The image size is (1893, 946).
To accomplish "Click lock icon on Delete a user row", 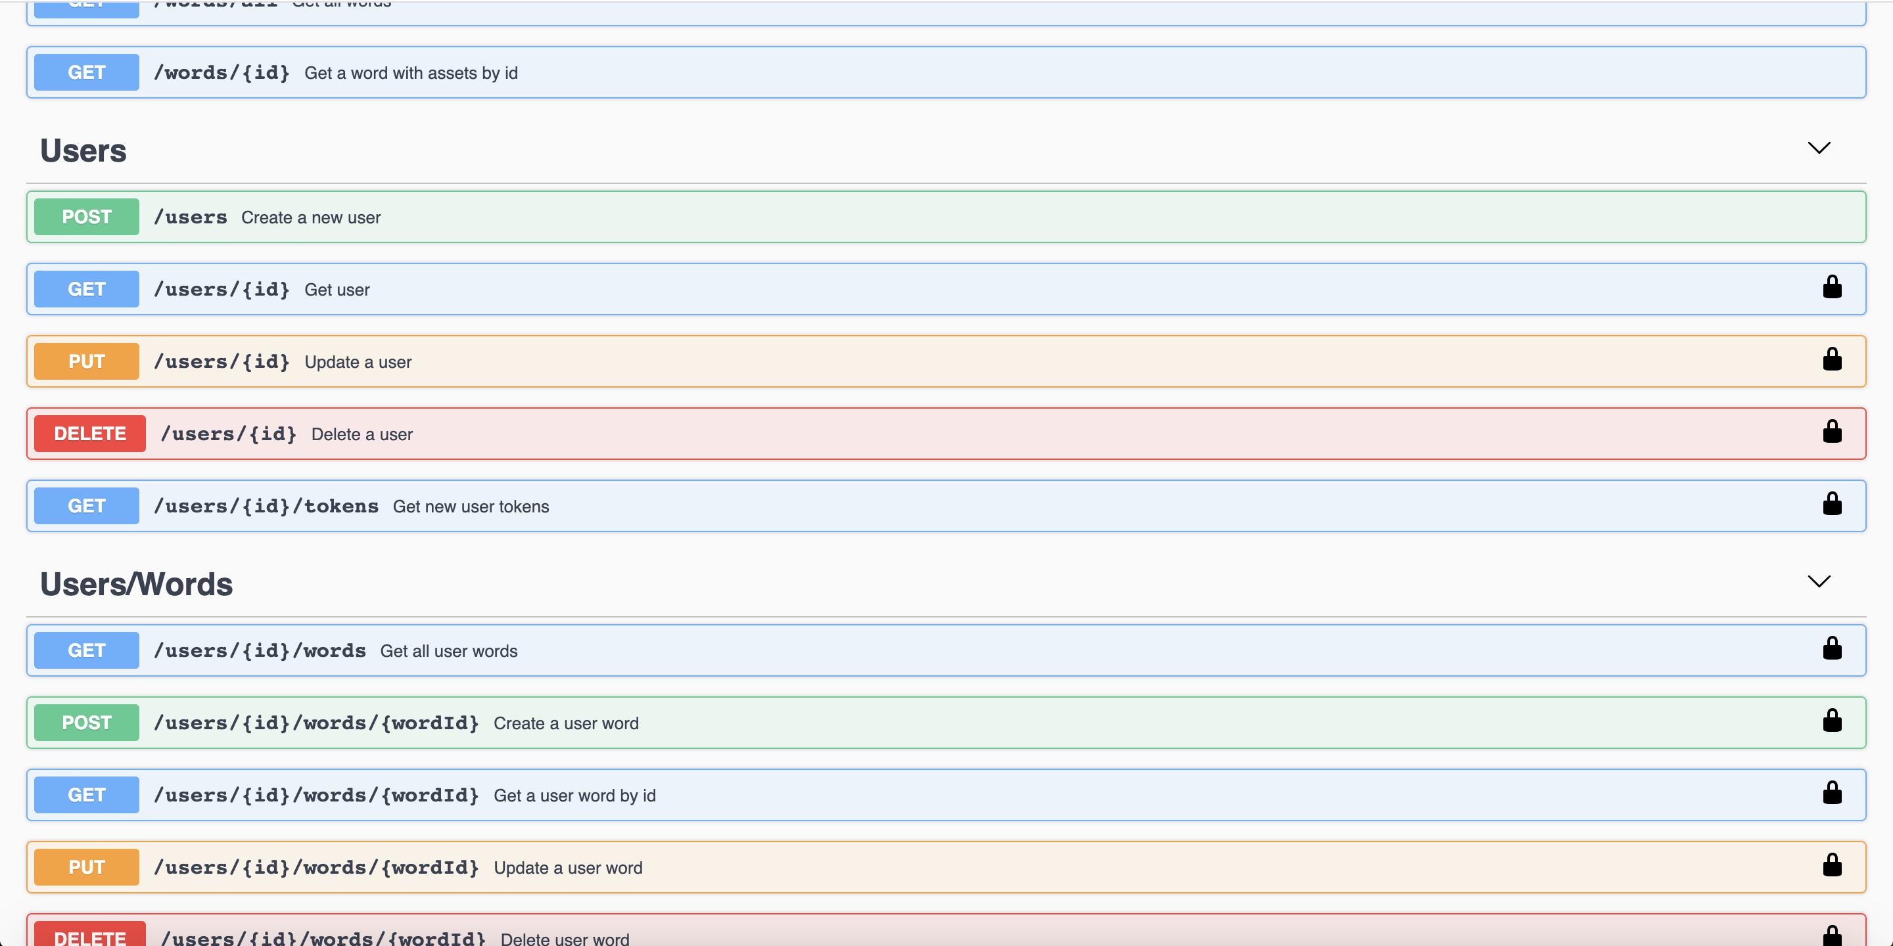I will pos(1831,432).
